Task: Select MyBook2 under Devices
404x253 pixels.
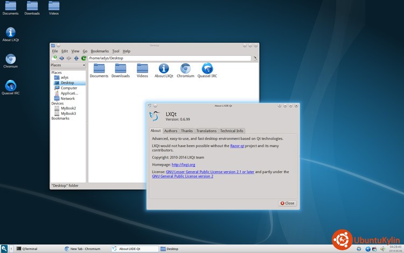Action: pos(68,108)
